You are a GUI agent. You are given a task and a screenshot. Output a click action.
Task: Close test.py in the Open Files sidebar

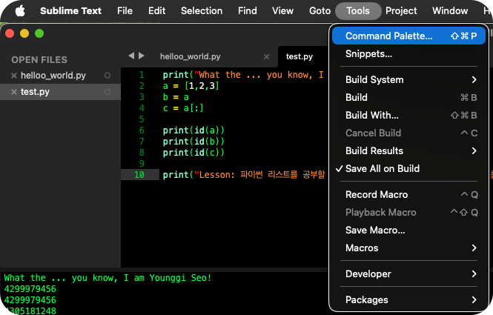[14, 92]
